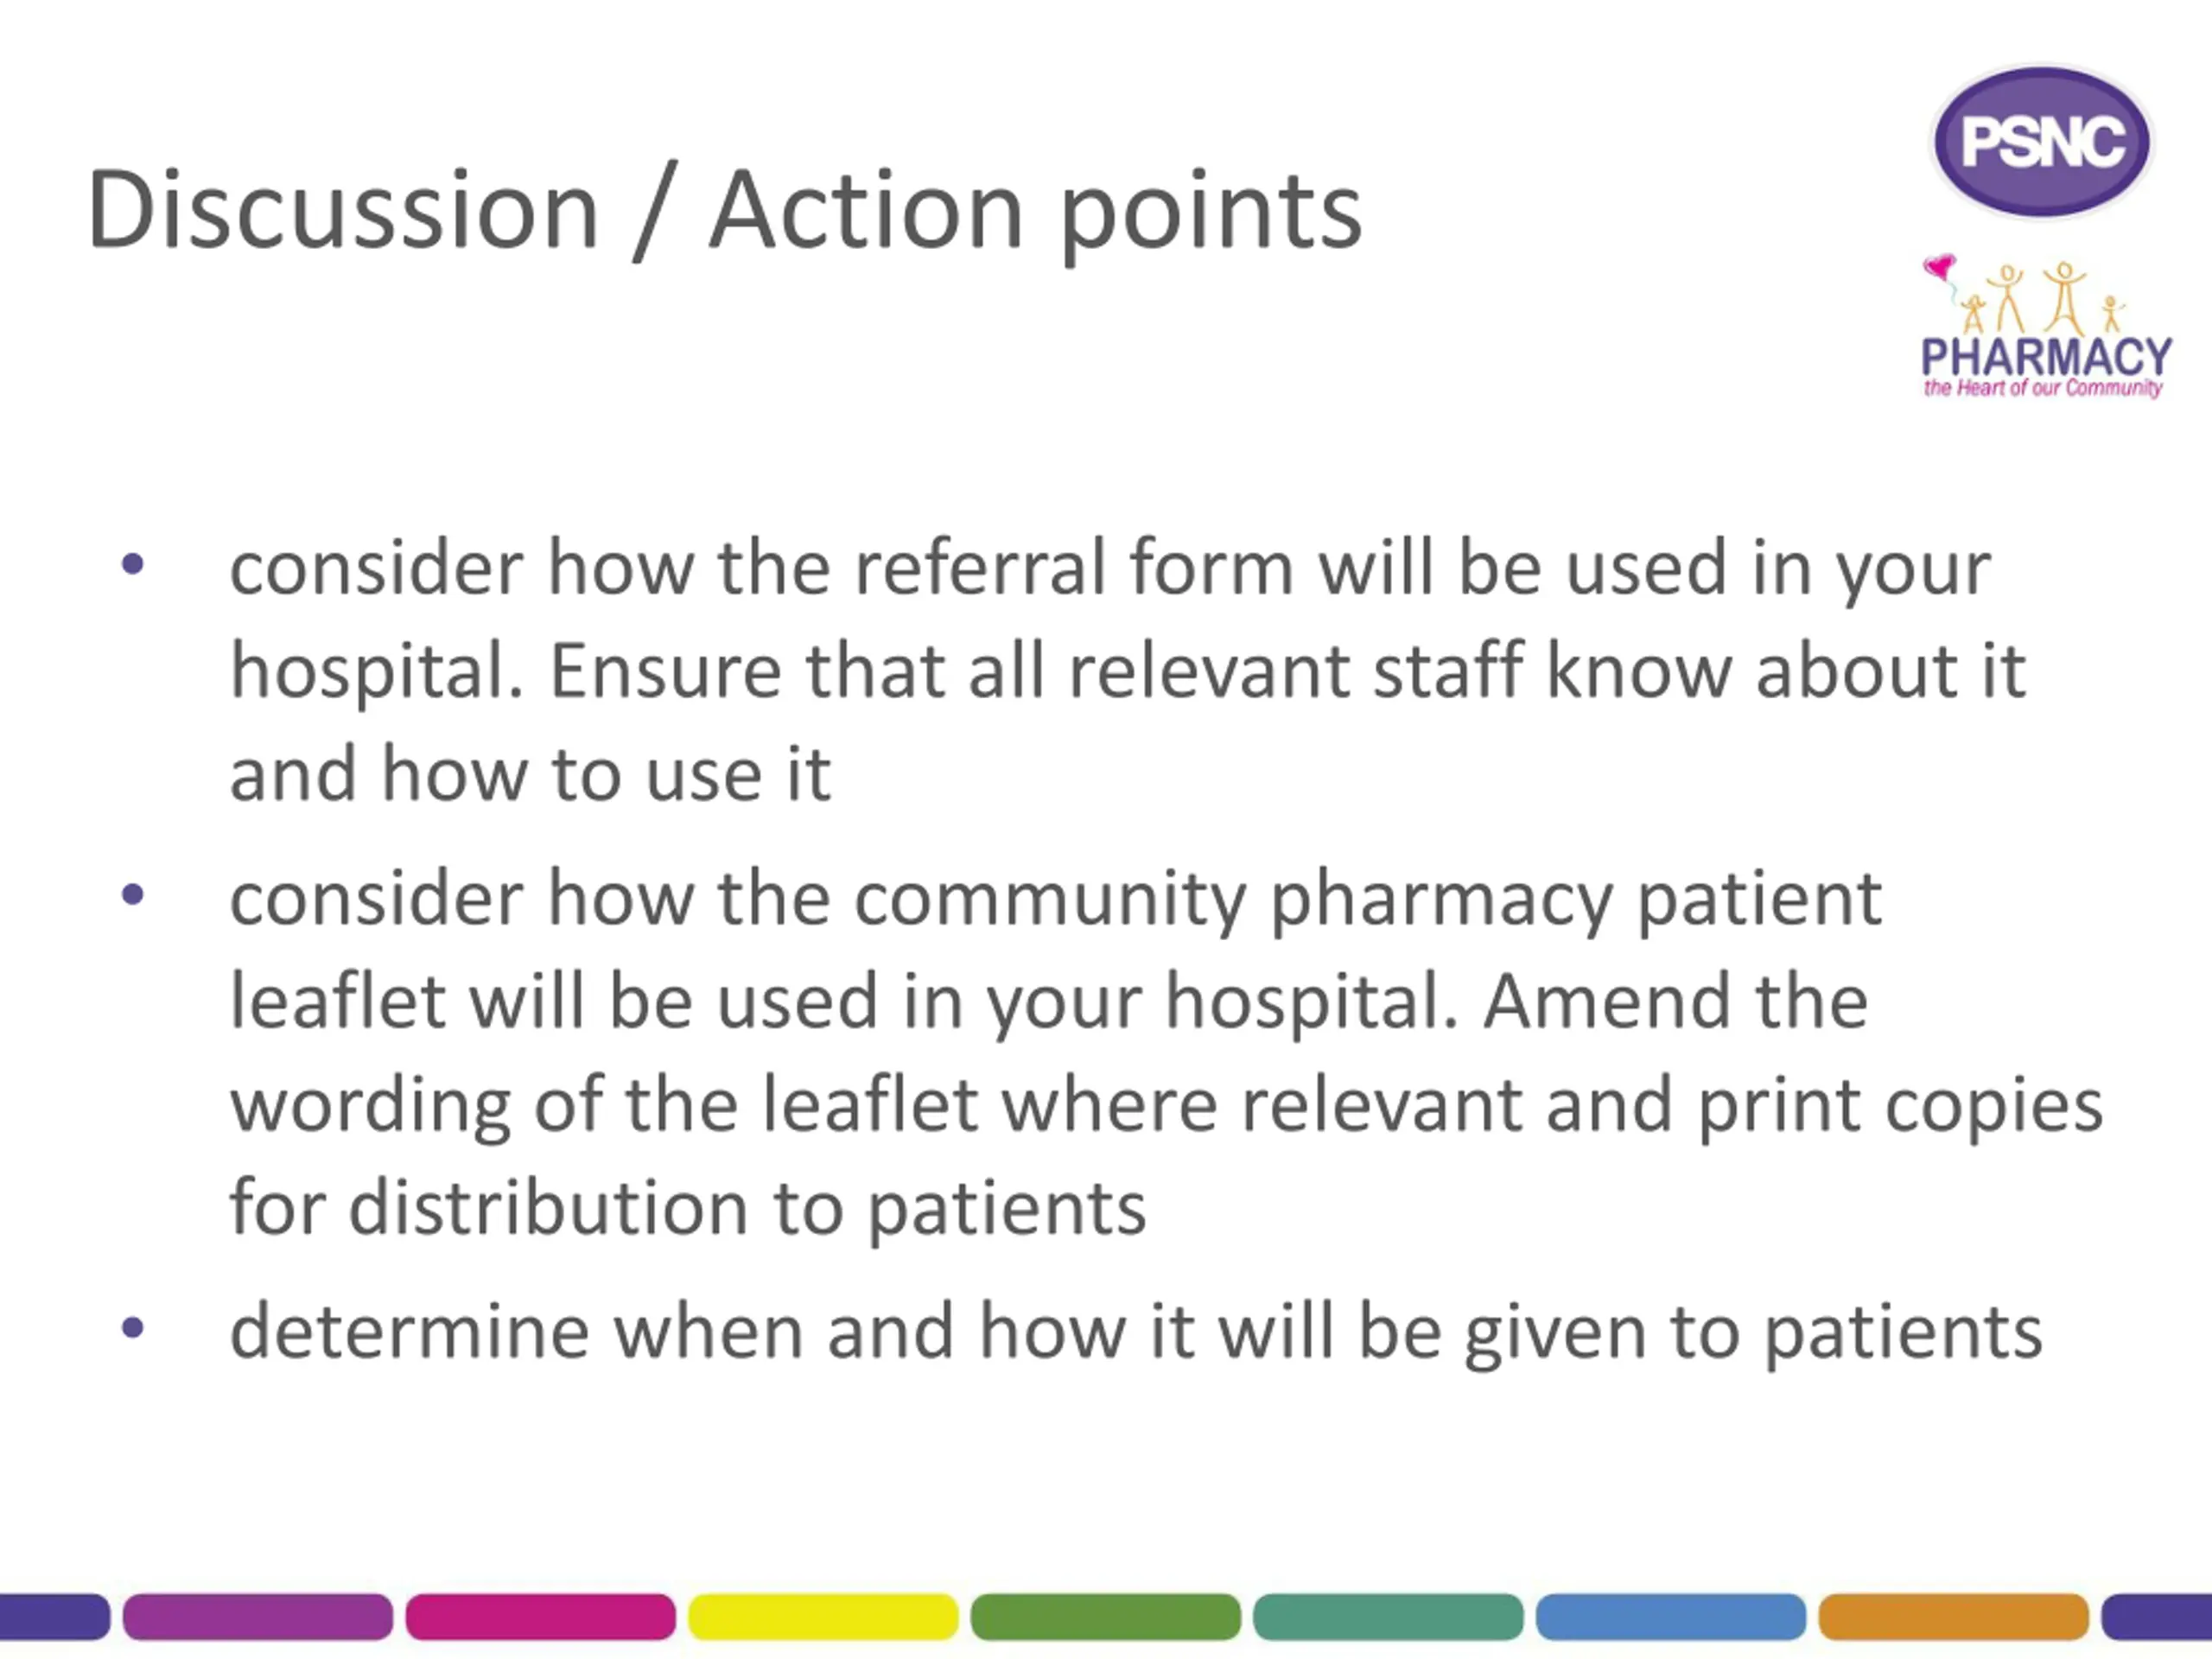Click the blue bar in the footer
Image resolution: width=2212 pixels, height=1659 pixels.
(1671, 1616)
